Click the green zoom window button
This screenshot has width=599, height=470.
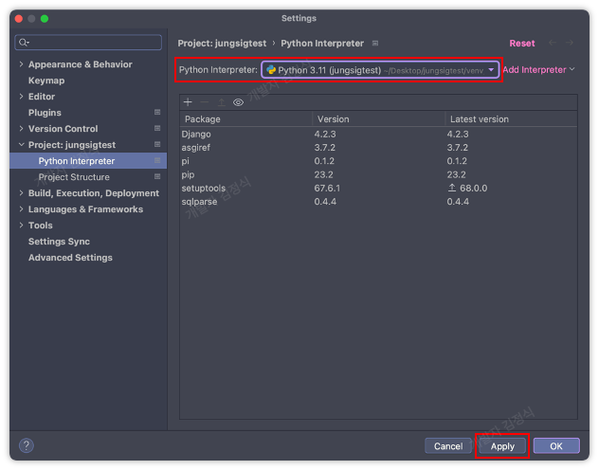[x=45, y=18]
